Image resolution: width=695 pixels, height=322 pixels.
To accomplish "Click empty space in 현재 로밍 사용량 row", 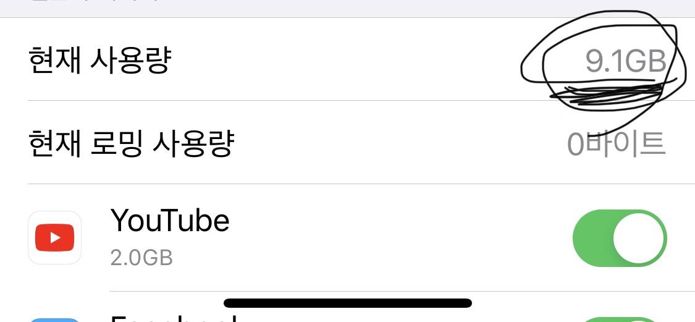I will (x=395, y=143).
